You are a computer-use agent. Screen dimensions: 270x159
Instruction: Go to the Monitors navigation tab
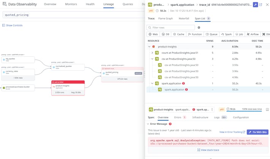(x=71, y=4)
